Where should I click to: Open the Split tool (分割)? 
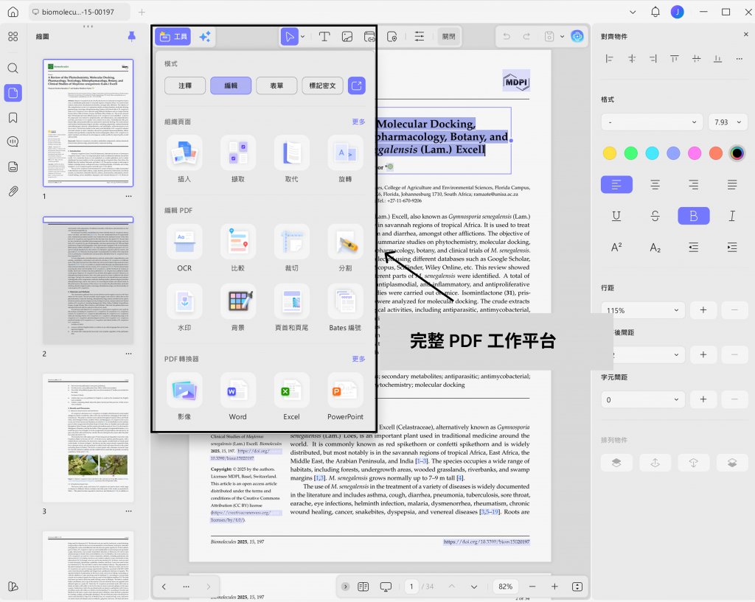click(345, 248)
